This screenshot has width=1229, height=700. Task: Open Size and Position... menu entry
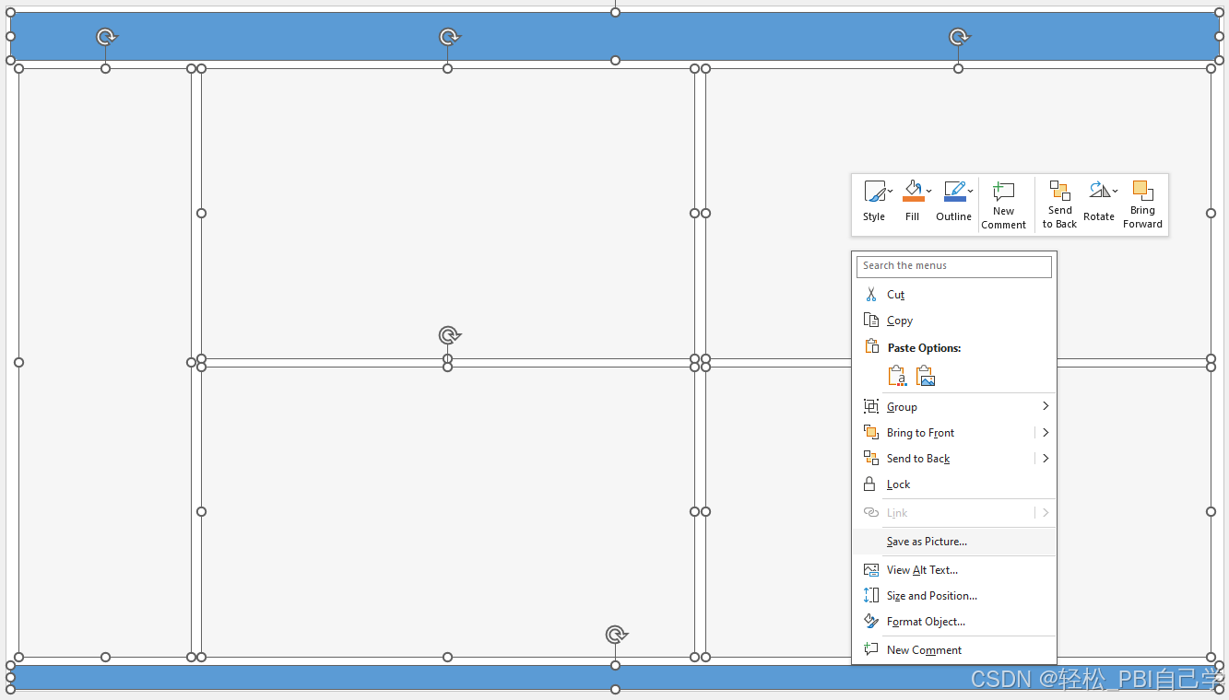pyautogui.click(x=953, y=596)
